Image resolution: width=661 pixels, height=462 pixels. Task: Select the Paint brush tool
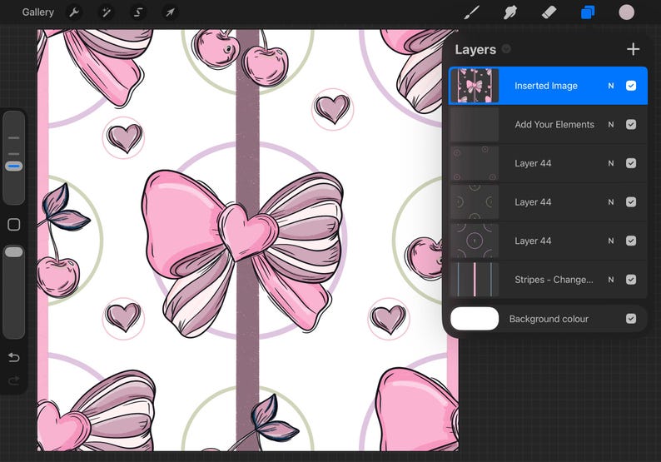point(472,12)
